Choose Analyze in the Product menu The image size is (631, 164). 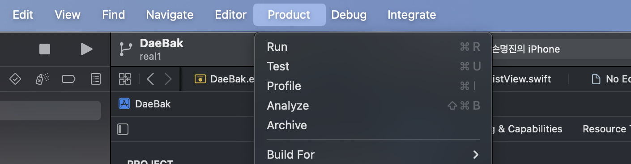pyautogui.click(x=373, y=106)
